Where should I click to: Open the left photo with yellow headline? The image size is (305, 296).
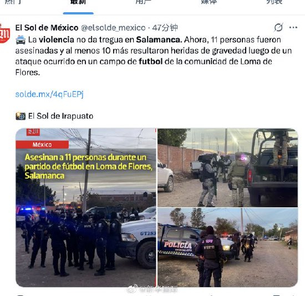coord(86,207)
